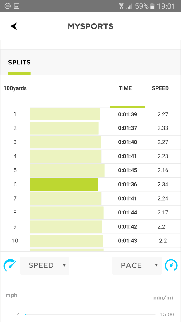Tap the signal strength icon
The width and height of the screenshot is (181, 322).
(x=129, y=6)
